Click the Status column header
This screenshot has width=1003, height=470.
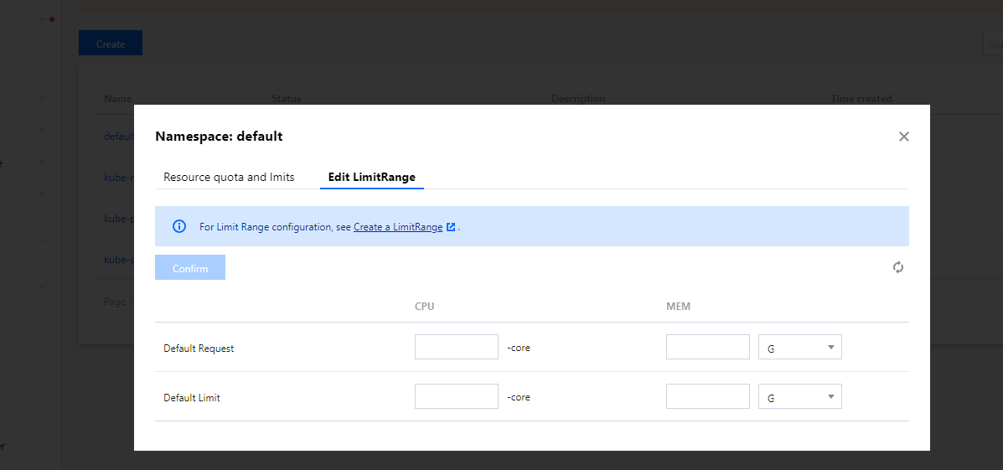[286, 99]
